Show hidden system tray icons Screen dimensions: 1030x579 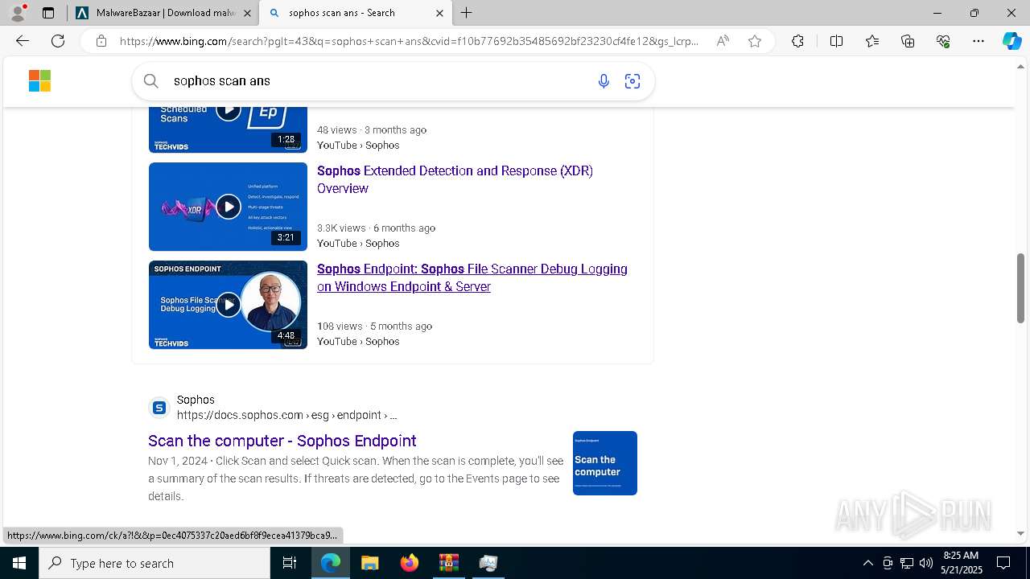(867, 563)
